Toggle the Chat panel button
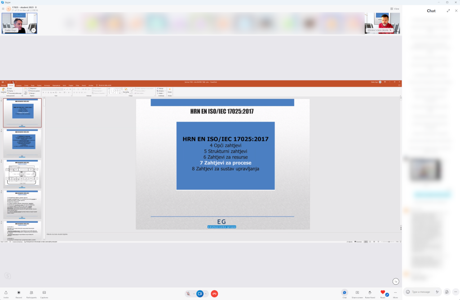 click(x=345, y=292)
